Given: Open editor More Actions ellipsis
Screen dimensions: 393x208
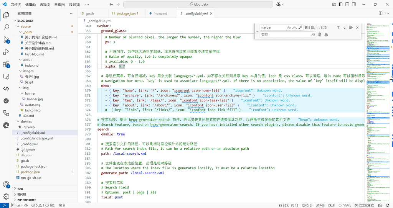Looking at the screenshot, I should [387, 13].
